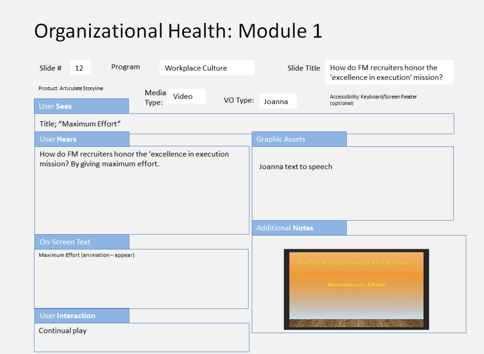Select the Media Type field 'Video'
This screenshot has height=354, width=484.
tap(186, 96)
